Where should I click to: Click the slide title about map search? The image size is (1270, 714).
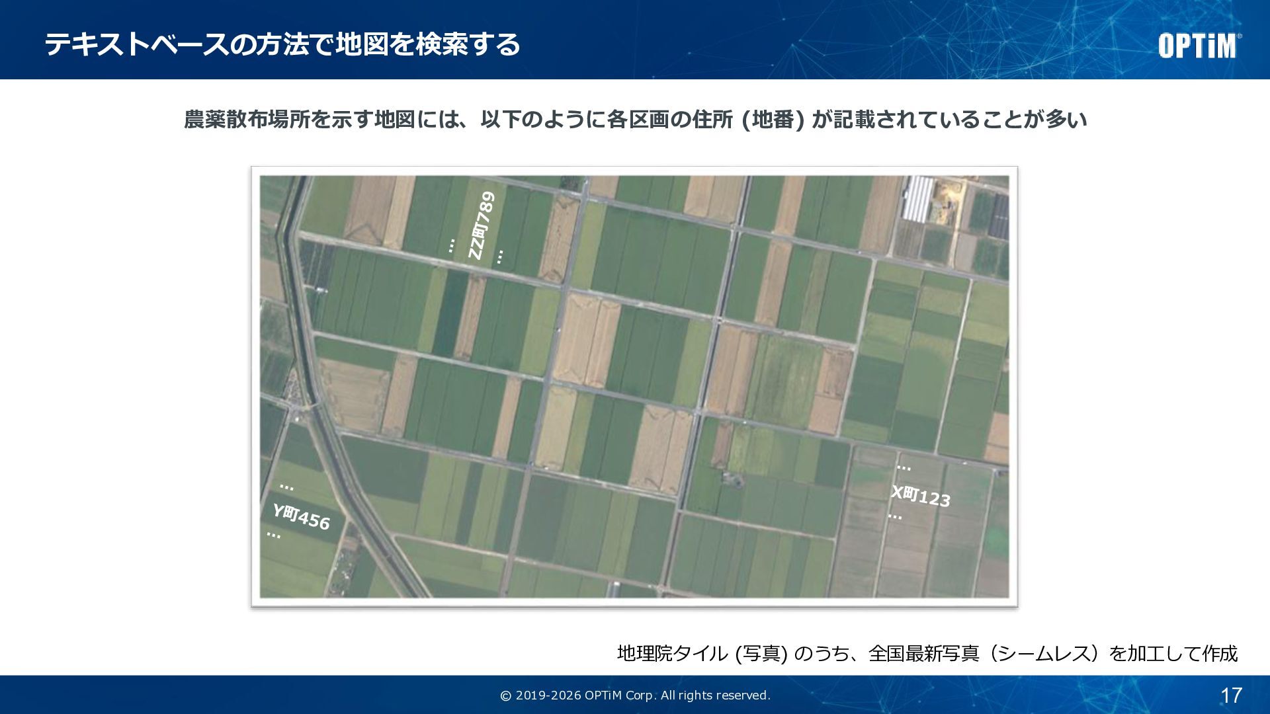click(x=282, y=44)
